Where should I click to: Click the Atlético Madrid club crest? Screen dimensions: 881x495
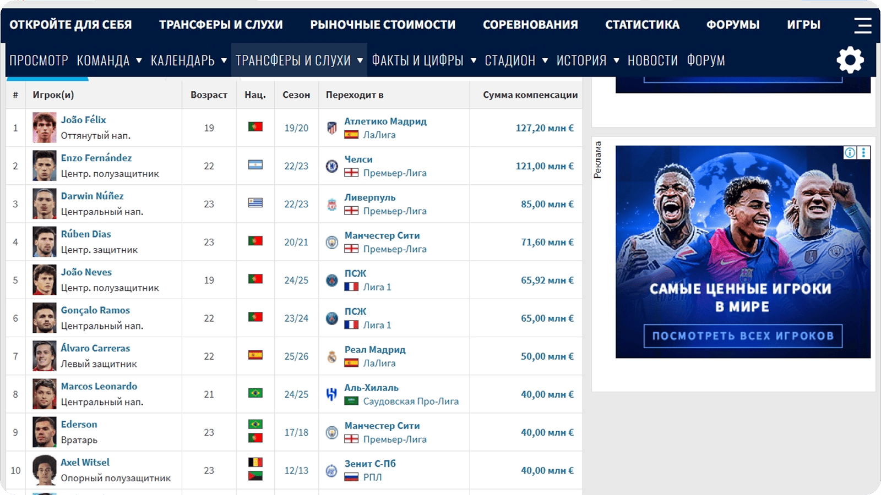(x=331, y=128)
